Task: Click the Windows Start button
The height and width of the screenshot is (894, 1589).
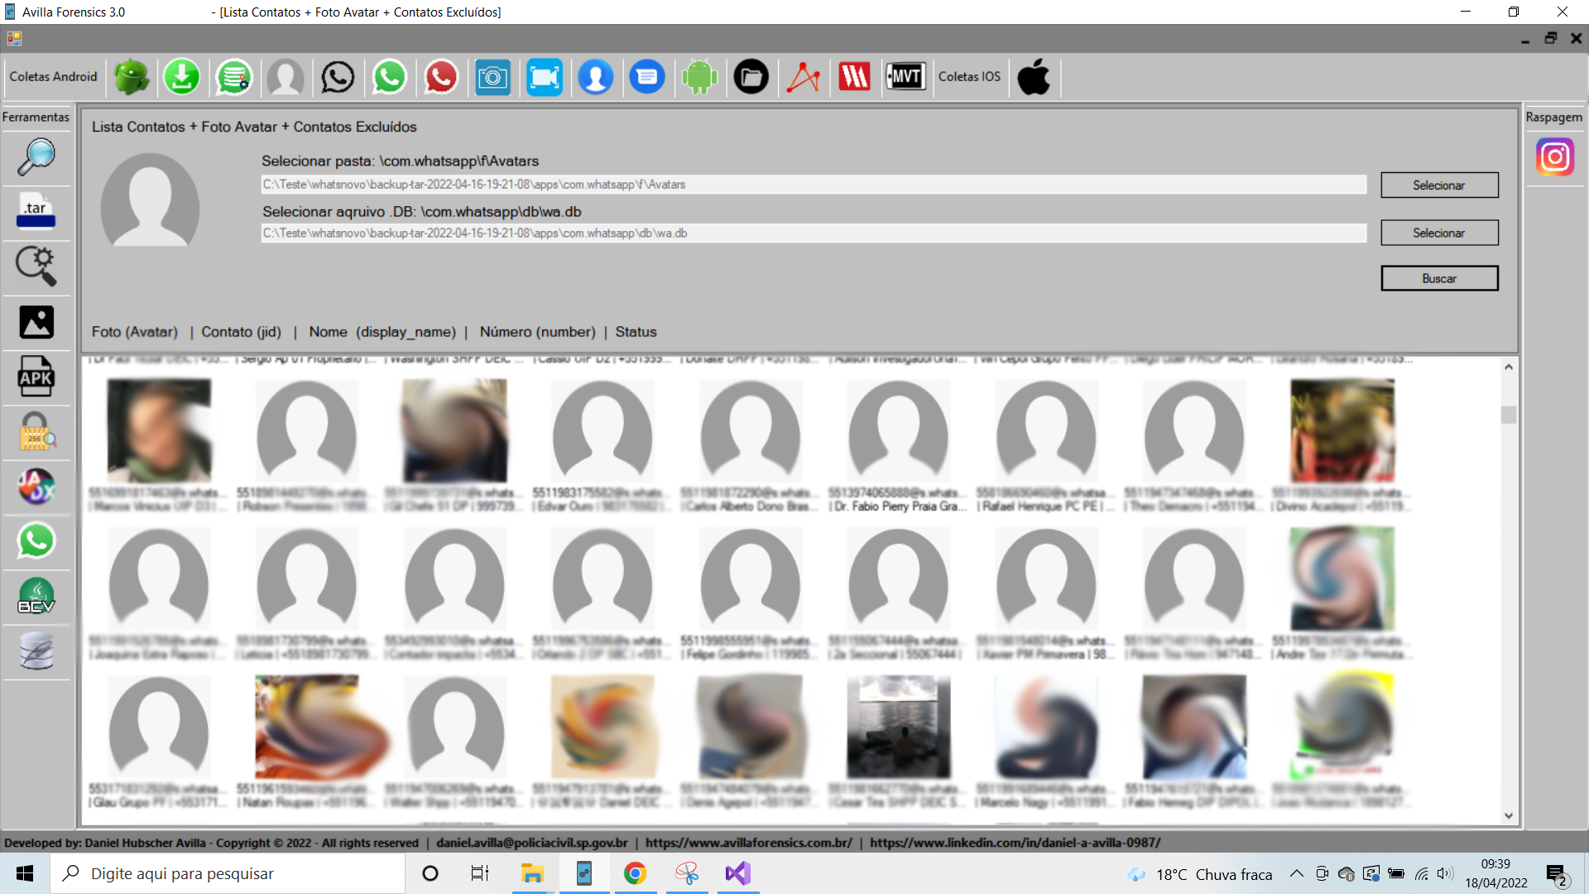Action: pos(25,873)
